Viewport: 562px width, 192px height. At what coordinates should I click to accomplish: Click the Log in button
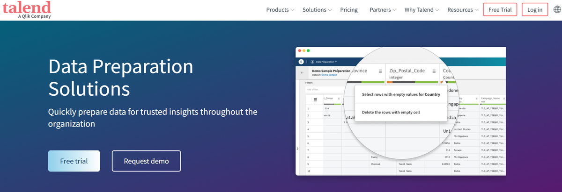pyautogui.click(x=535, y=10)
